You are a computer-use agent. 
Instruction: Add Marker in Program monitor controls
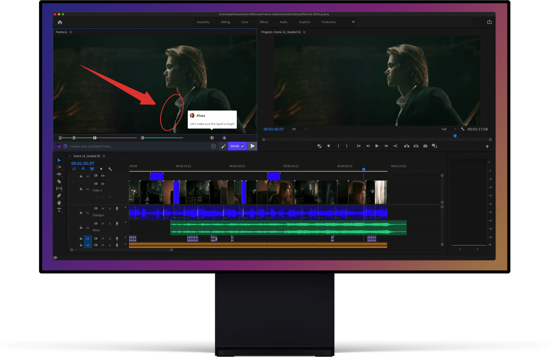pos(329,146)
